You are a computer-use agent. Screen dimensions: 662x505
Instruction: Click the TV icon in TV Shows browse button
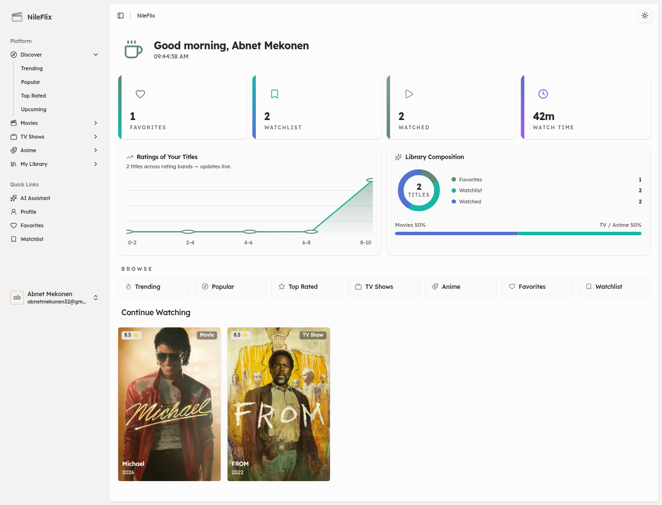click(358, 287)
